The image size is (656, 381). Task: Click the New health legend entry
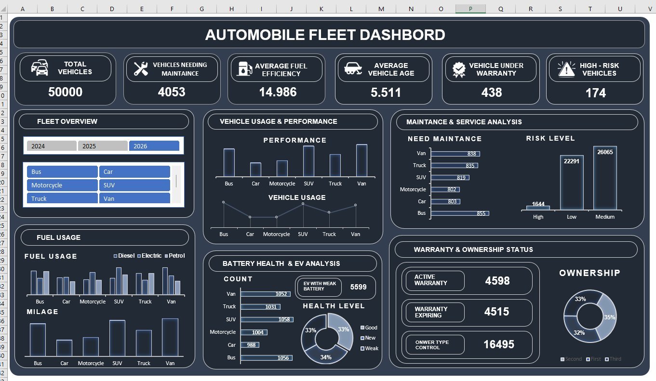pyautogui.click(x=369, y=338)
